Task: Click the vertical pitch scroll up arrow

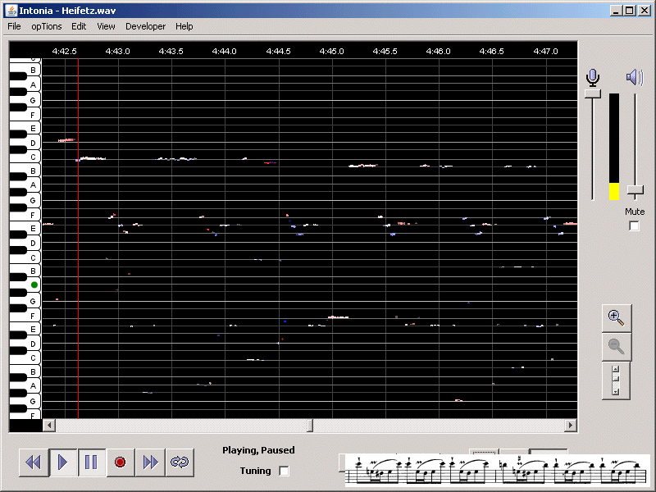Action: [616, 369]
